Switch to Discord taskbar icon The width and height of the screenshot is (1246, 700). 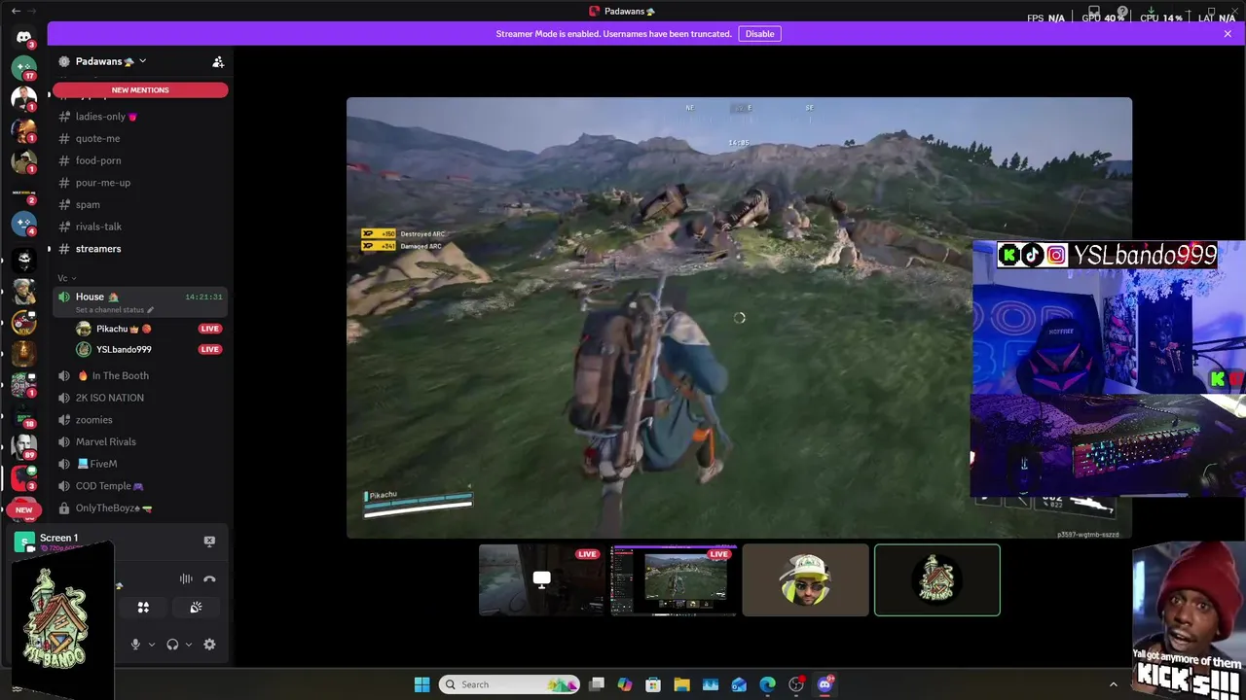point(825,684)
